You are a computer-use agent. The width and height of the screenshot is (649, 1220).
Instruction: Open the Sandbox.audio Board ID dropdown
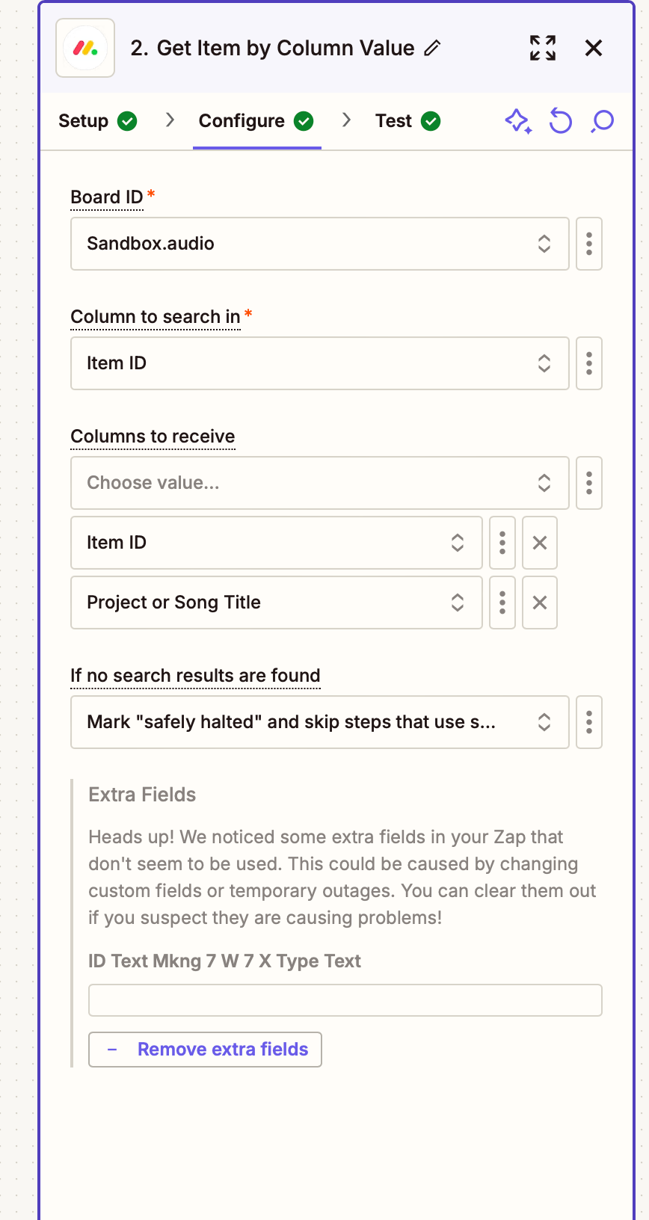coord(320,244)
